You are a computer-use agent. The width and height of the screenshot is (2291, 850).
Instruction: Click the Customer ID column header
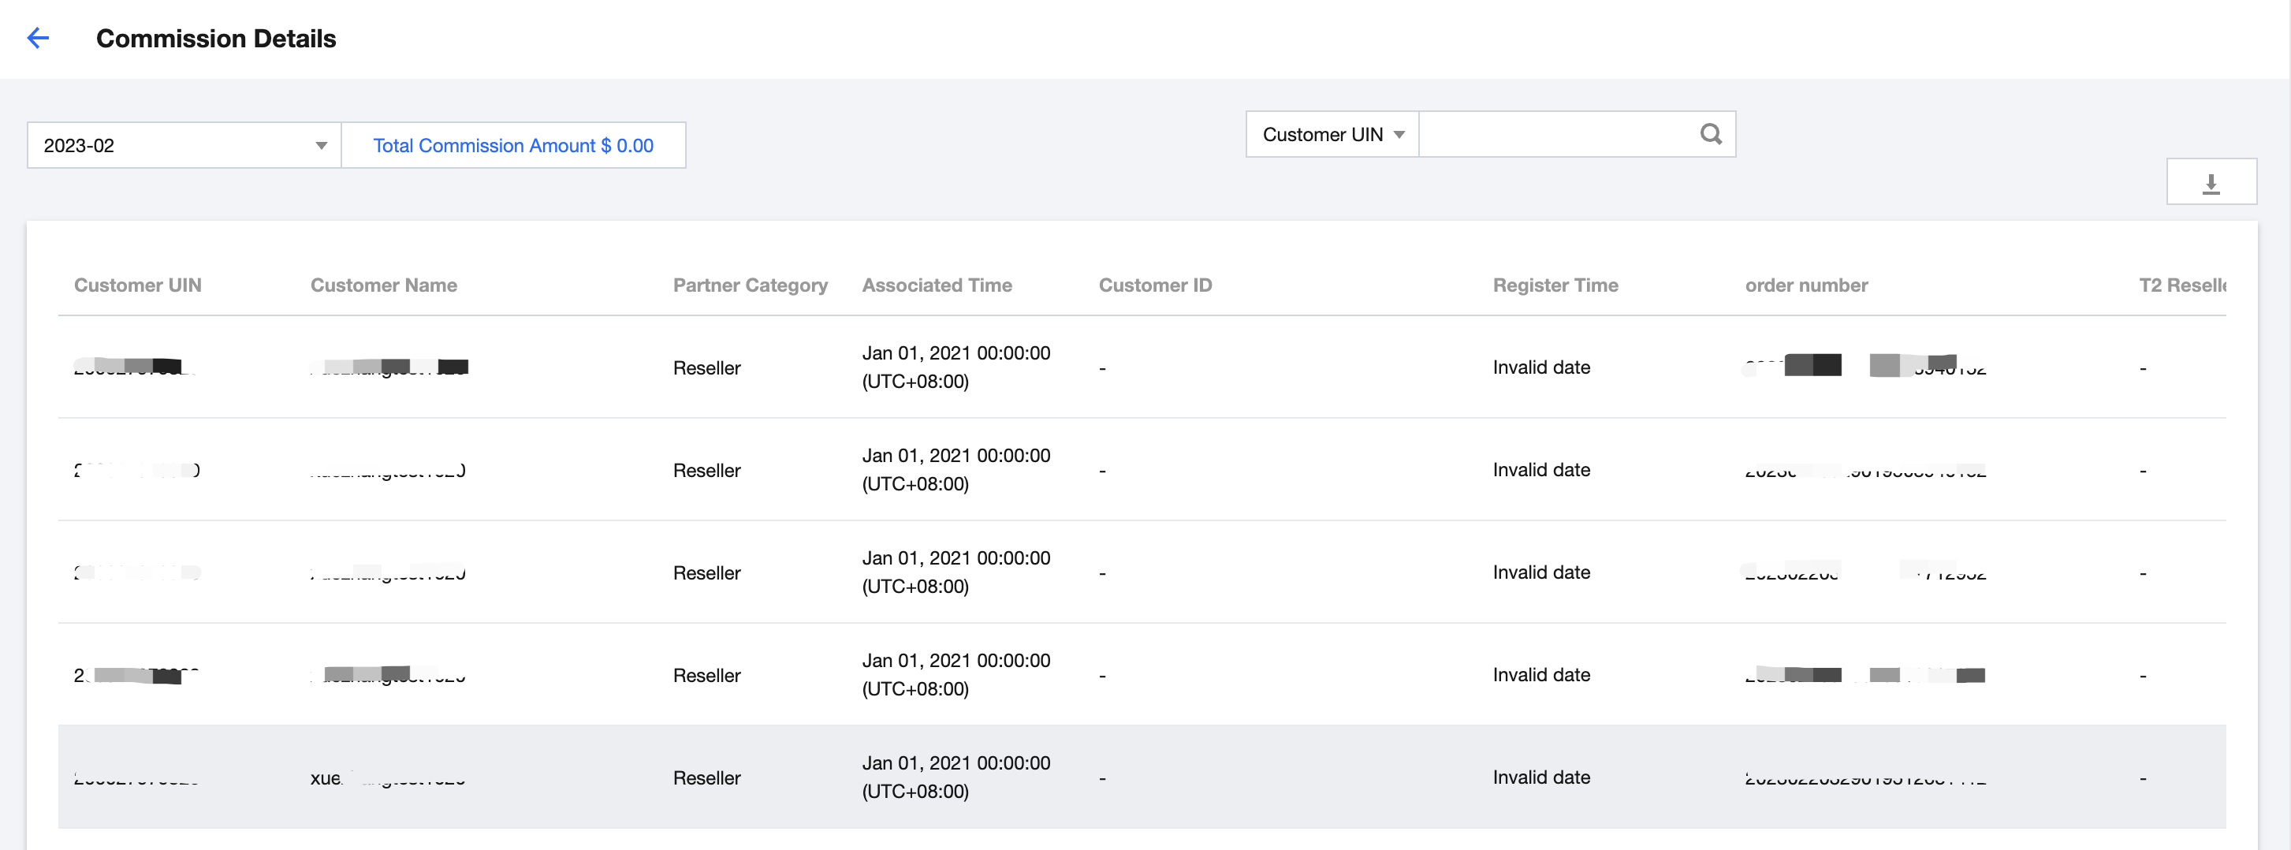[1154, 285]
